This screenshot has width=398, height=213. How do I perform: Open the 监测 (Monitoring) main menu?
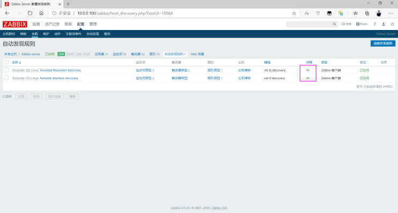click(36, 24)
